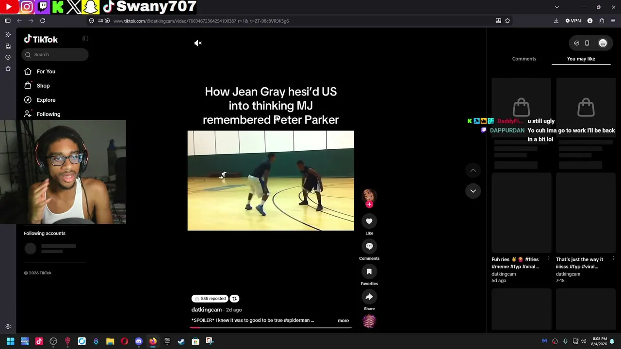
Task: Open the tracking protection shield icon
Action: click(91, 21)
